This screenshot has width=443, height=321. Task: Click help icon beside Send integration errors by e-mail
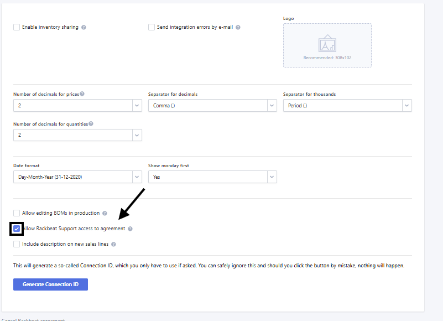click(x=238, y=27)
